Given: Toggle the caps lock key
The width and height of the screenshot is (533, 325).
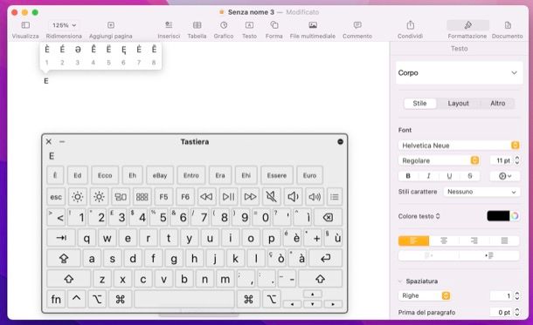Looking at the screenshot, I should (64, 259).
